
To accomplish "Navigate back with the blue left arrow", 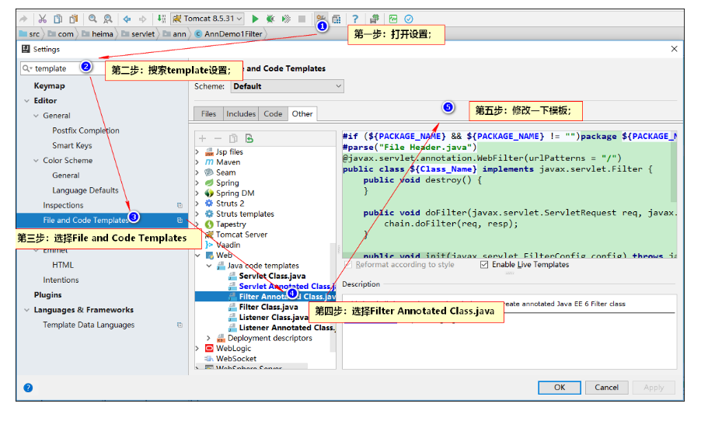I will pos(127,19).
